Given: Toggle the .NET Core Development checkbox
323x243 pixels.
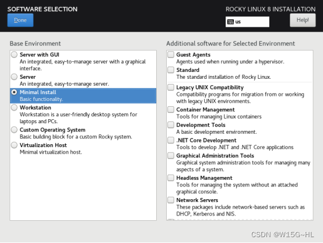Looking at the screenshot, I should pos(171,140).
